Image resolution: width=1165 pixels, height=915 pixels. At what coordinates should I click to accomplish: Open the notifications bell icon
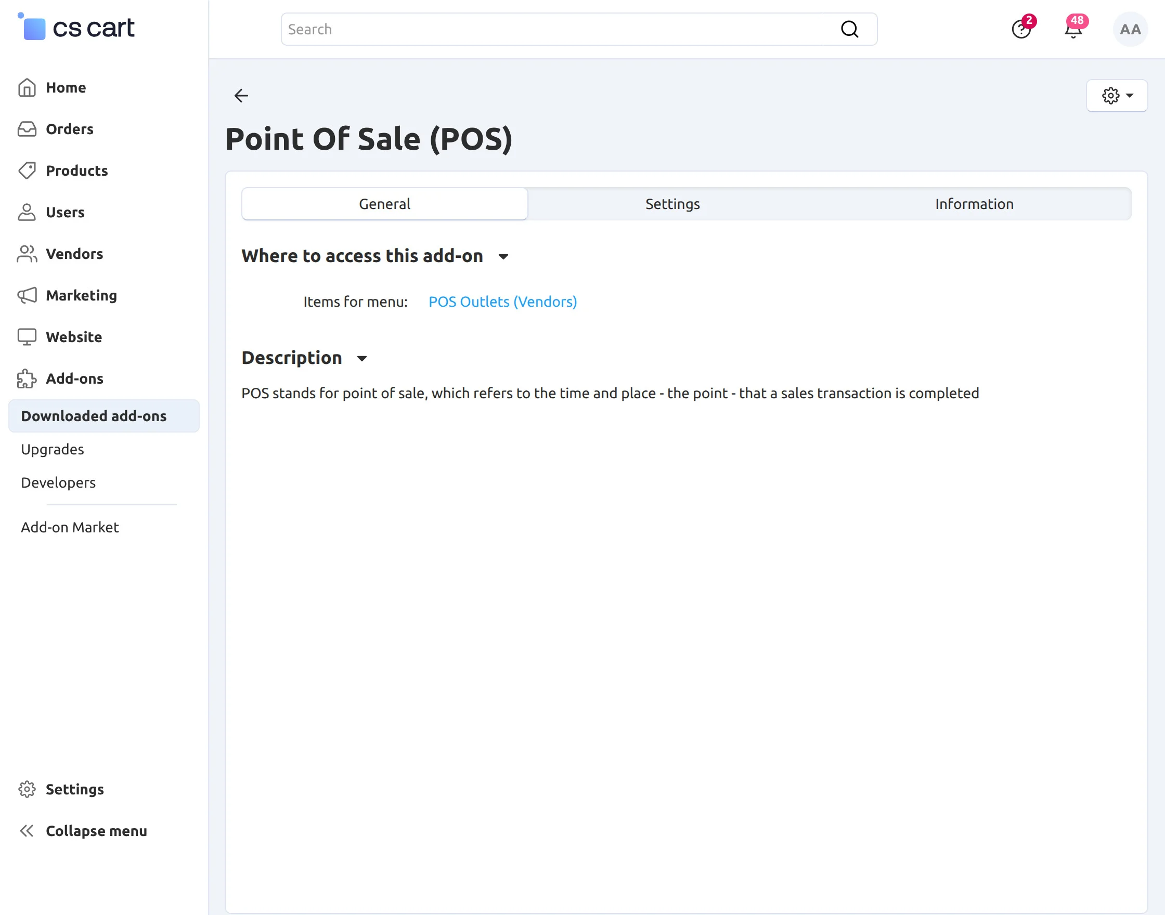[1073, 30]
